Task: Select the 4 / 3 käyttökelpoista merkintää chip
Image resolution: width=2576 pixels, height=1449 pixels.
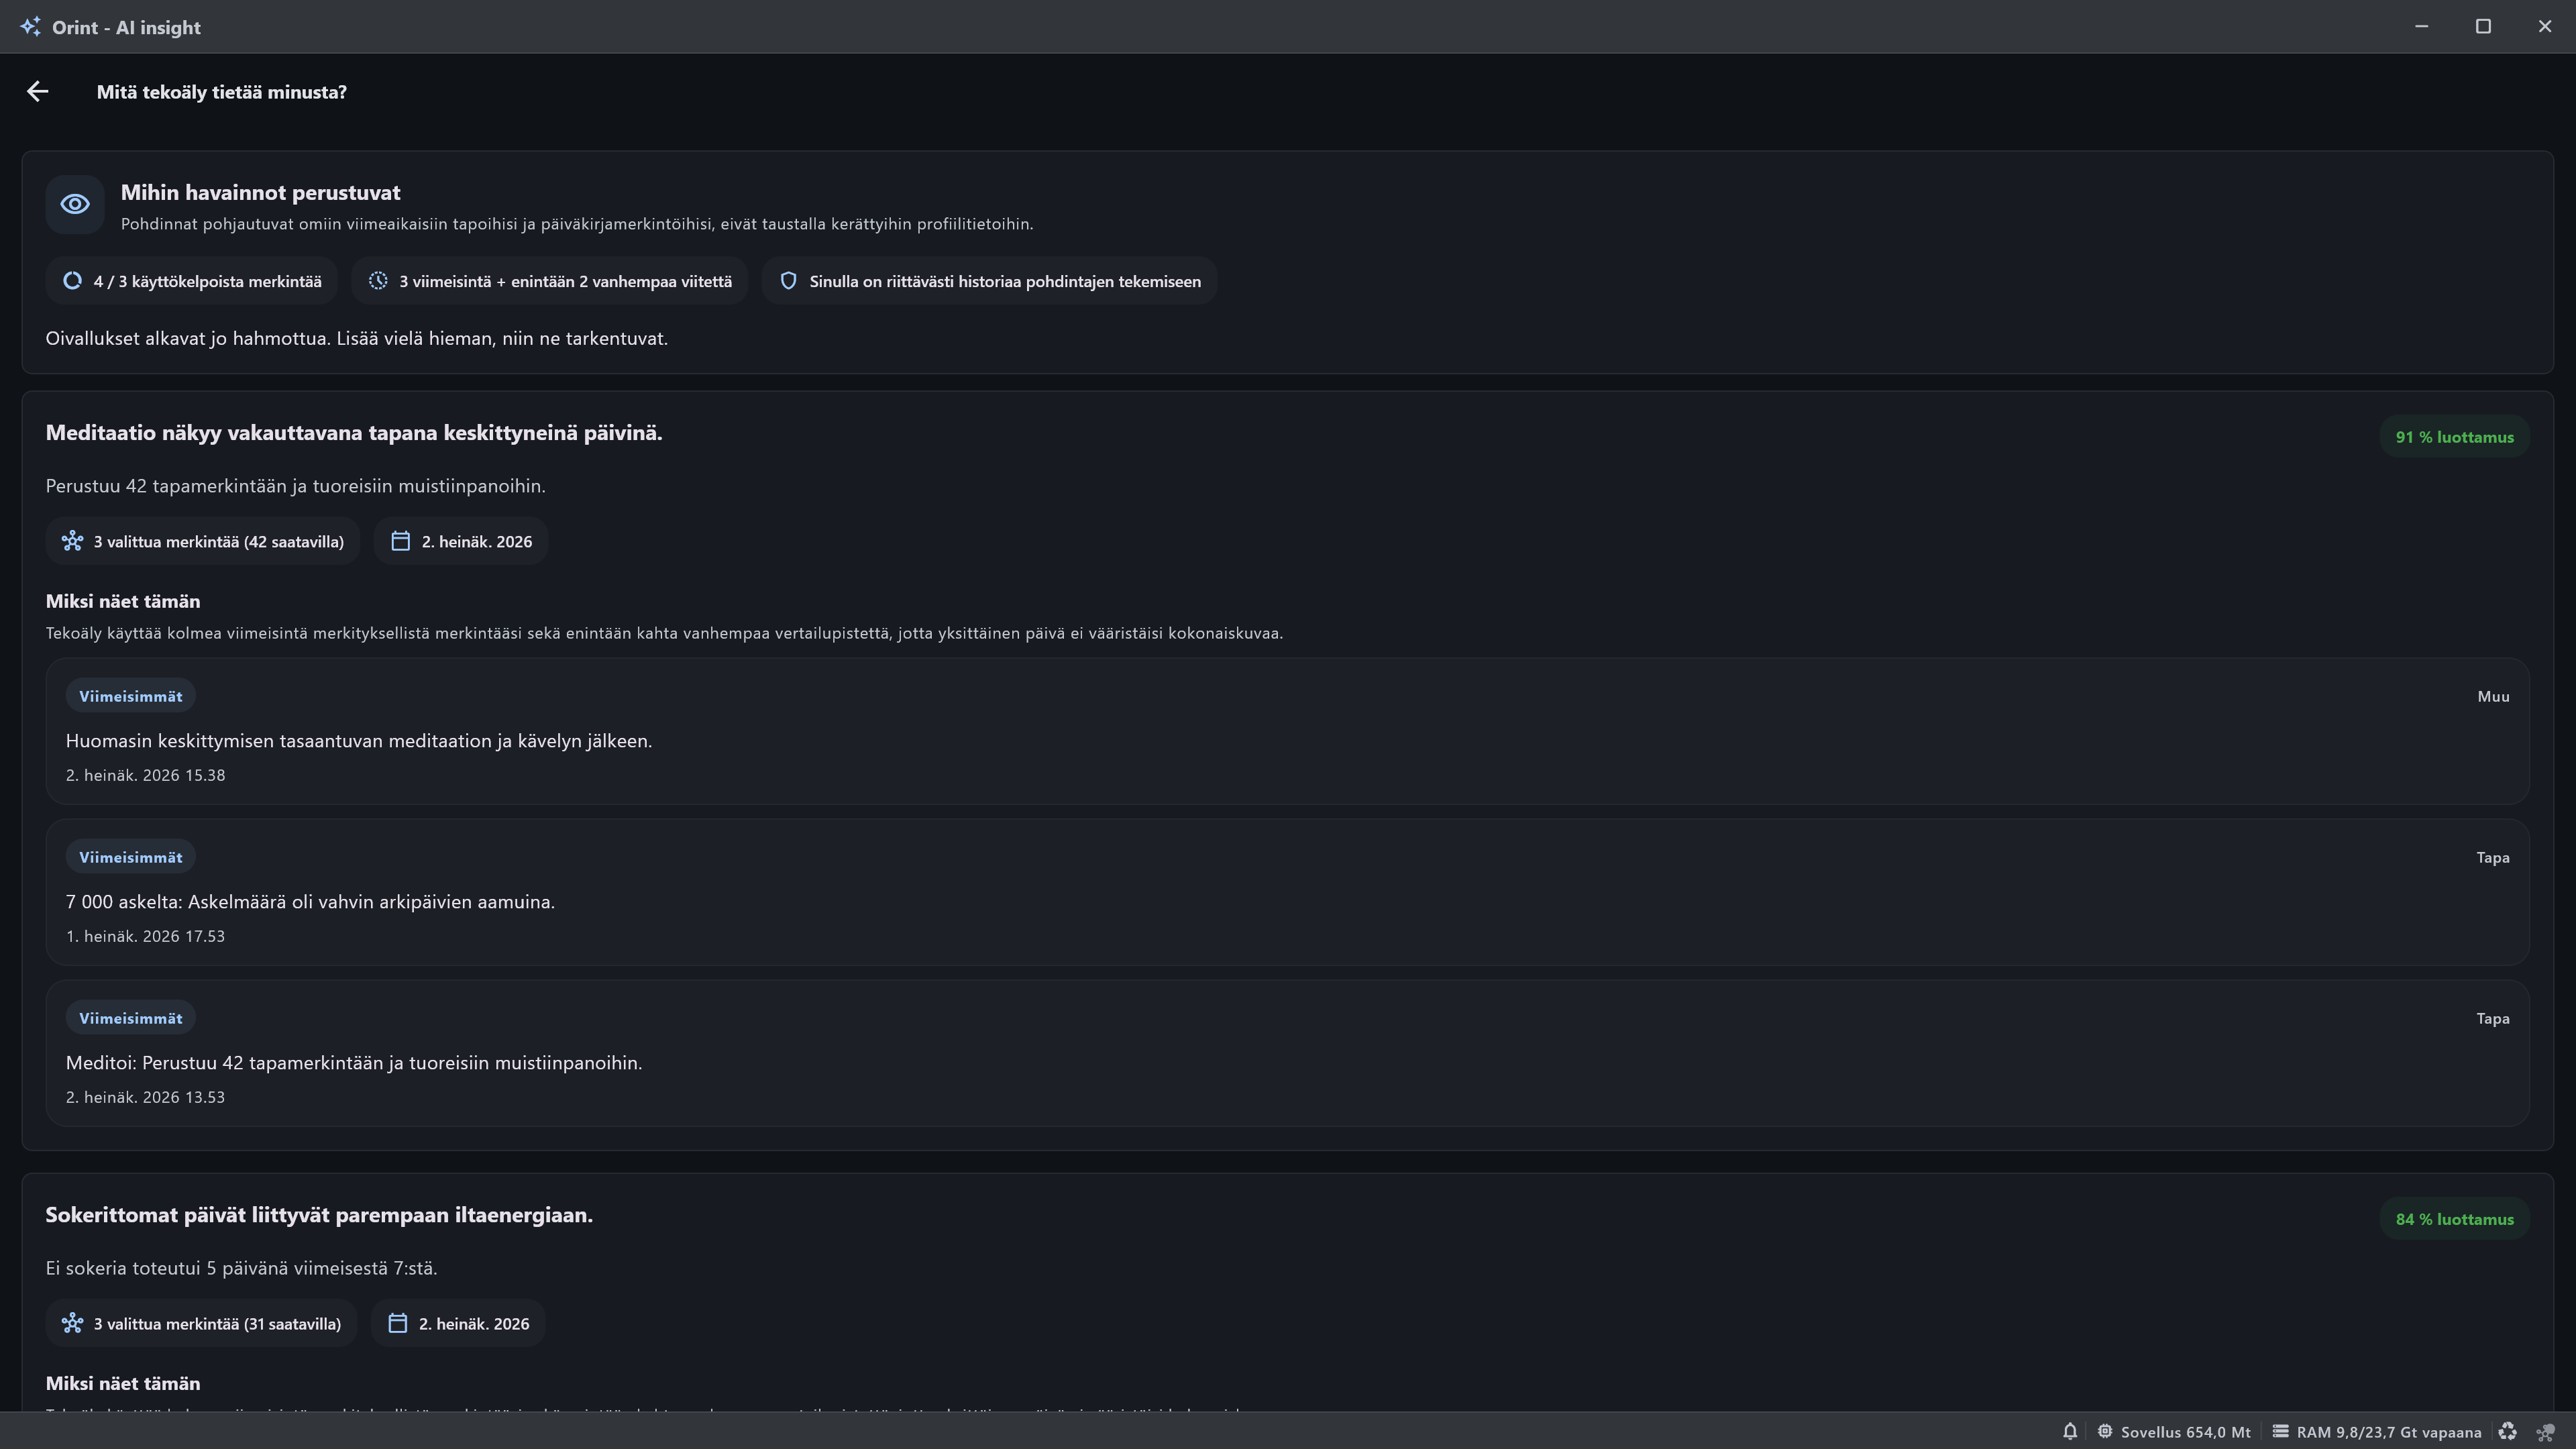Action: [192, 281]
